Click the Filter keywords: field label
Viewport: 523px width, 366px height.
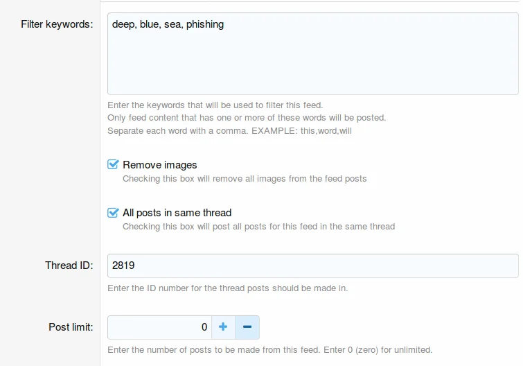tap(57, 24)
